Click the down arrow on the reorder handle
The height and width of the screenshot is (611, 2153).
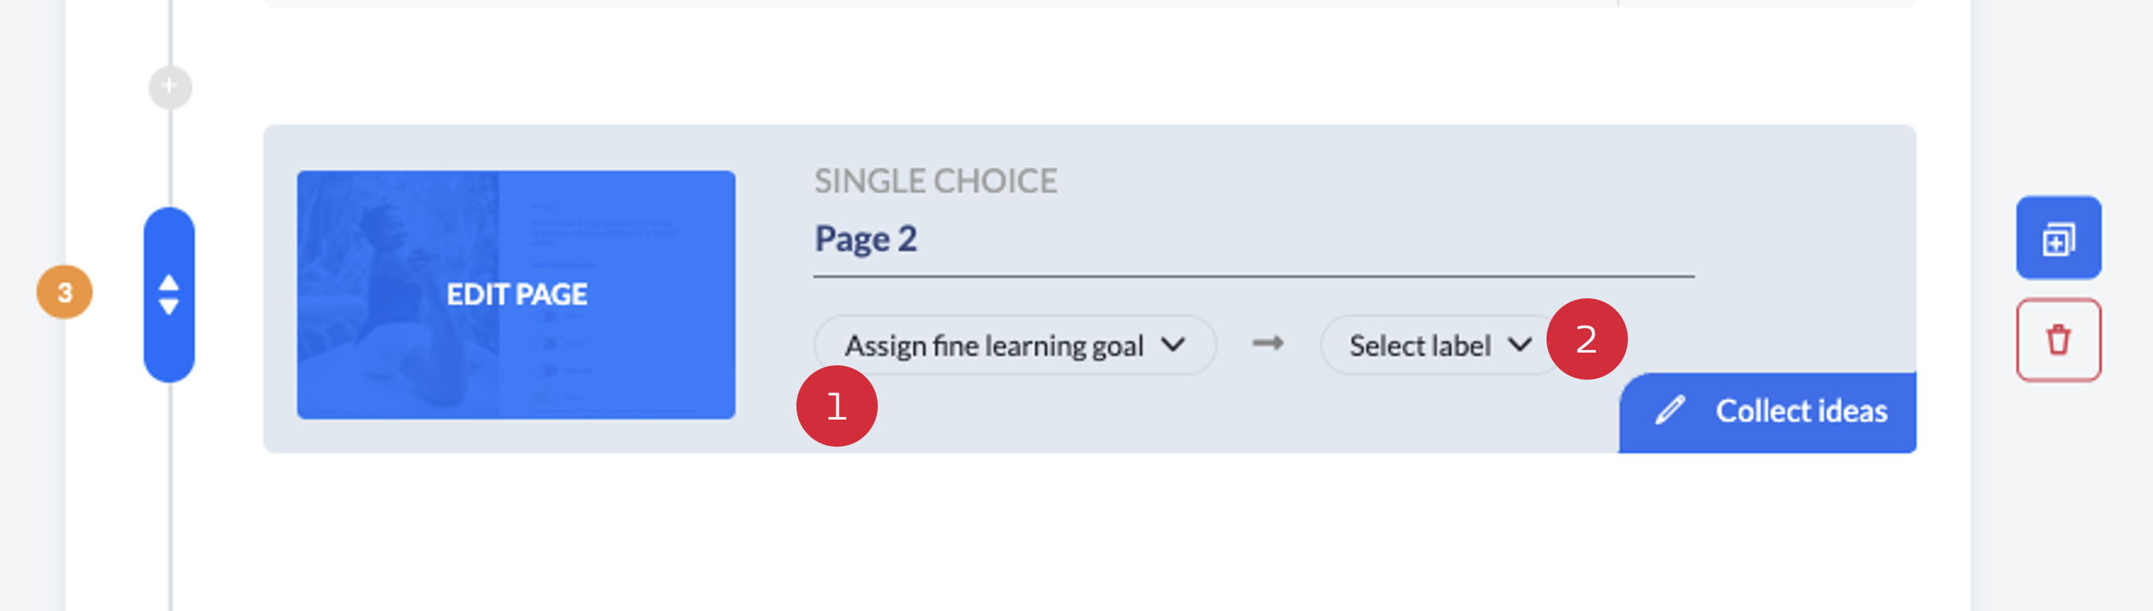[169, 308]
